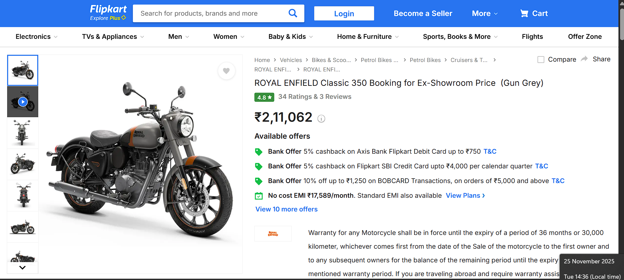Expand the More dropdown in header
This screenshot has width=624, height=280.
coord(485,13)
